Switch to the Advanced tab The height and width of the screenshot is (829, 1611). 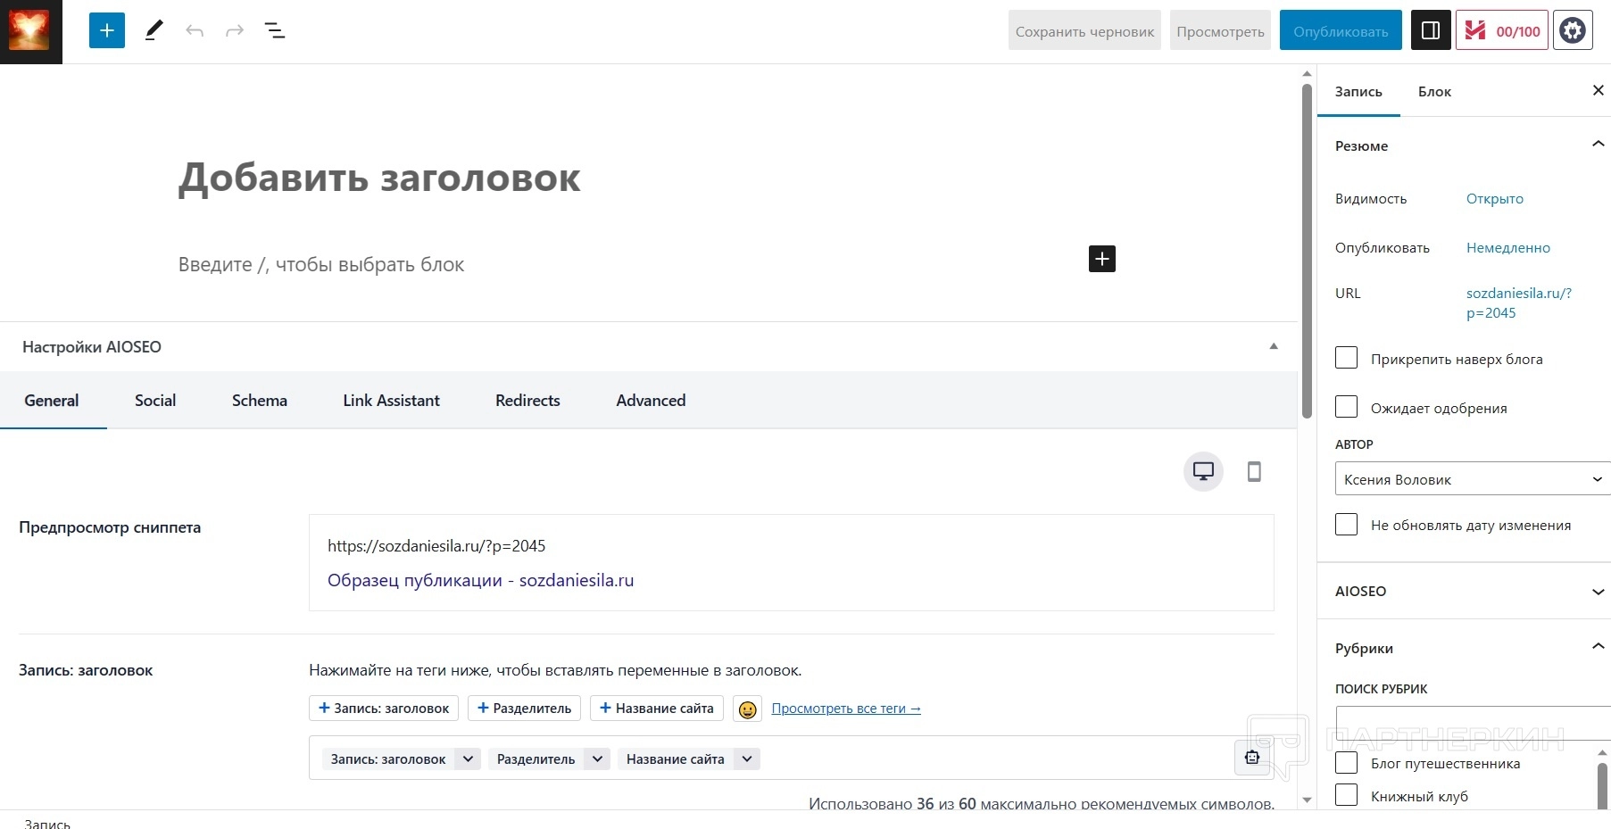coord(652,401)
